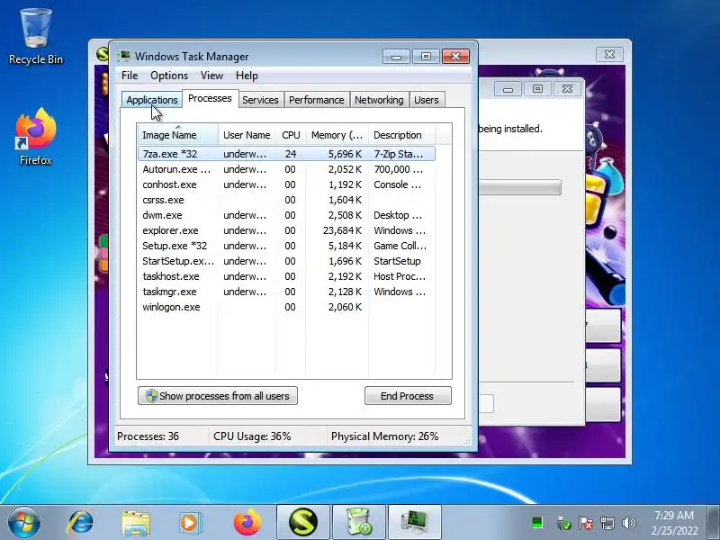Sort by the CPU column

pyautogui.click(x=291, y=135)
